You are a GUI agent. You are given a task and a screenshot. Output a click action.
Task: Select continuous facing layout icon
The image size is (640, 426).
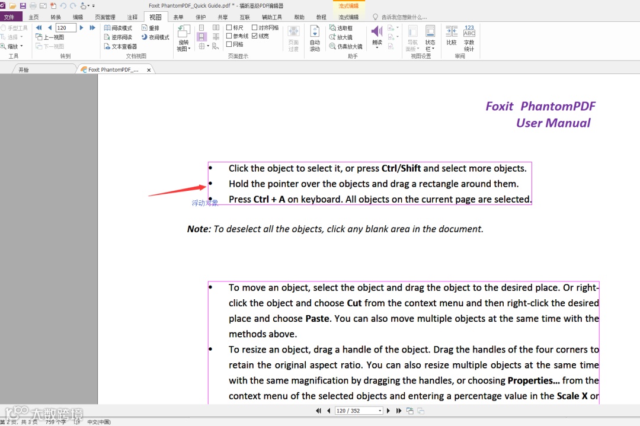coord(216,37)
